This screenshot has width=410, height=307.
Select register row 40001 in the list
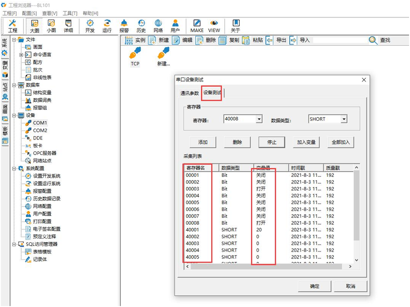click(269, 230)
